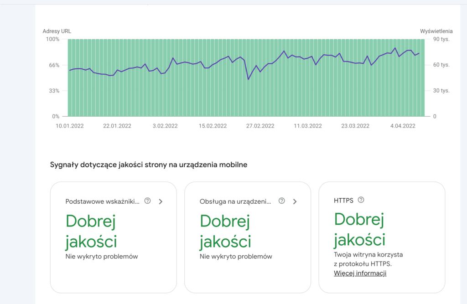Click Nie wykryto problemów under Podstawowe wskaźniki
467x304 pixels.
tap(102, 257)
